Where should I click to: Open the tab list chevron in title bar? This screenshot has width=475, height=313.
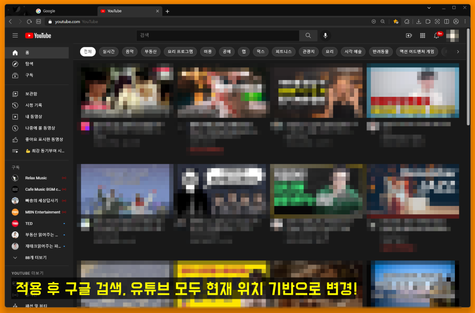pyautogui.click(x=429, y=8)
